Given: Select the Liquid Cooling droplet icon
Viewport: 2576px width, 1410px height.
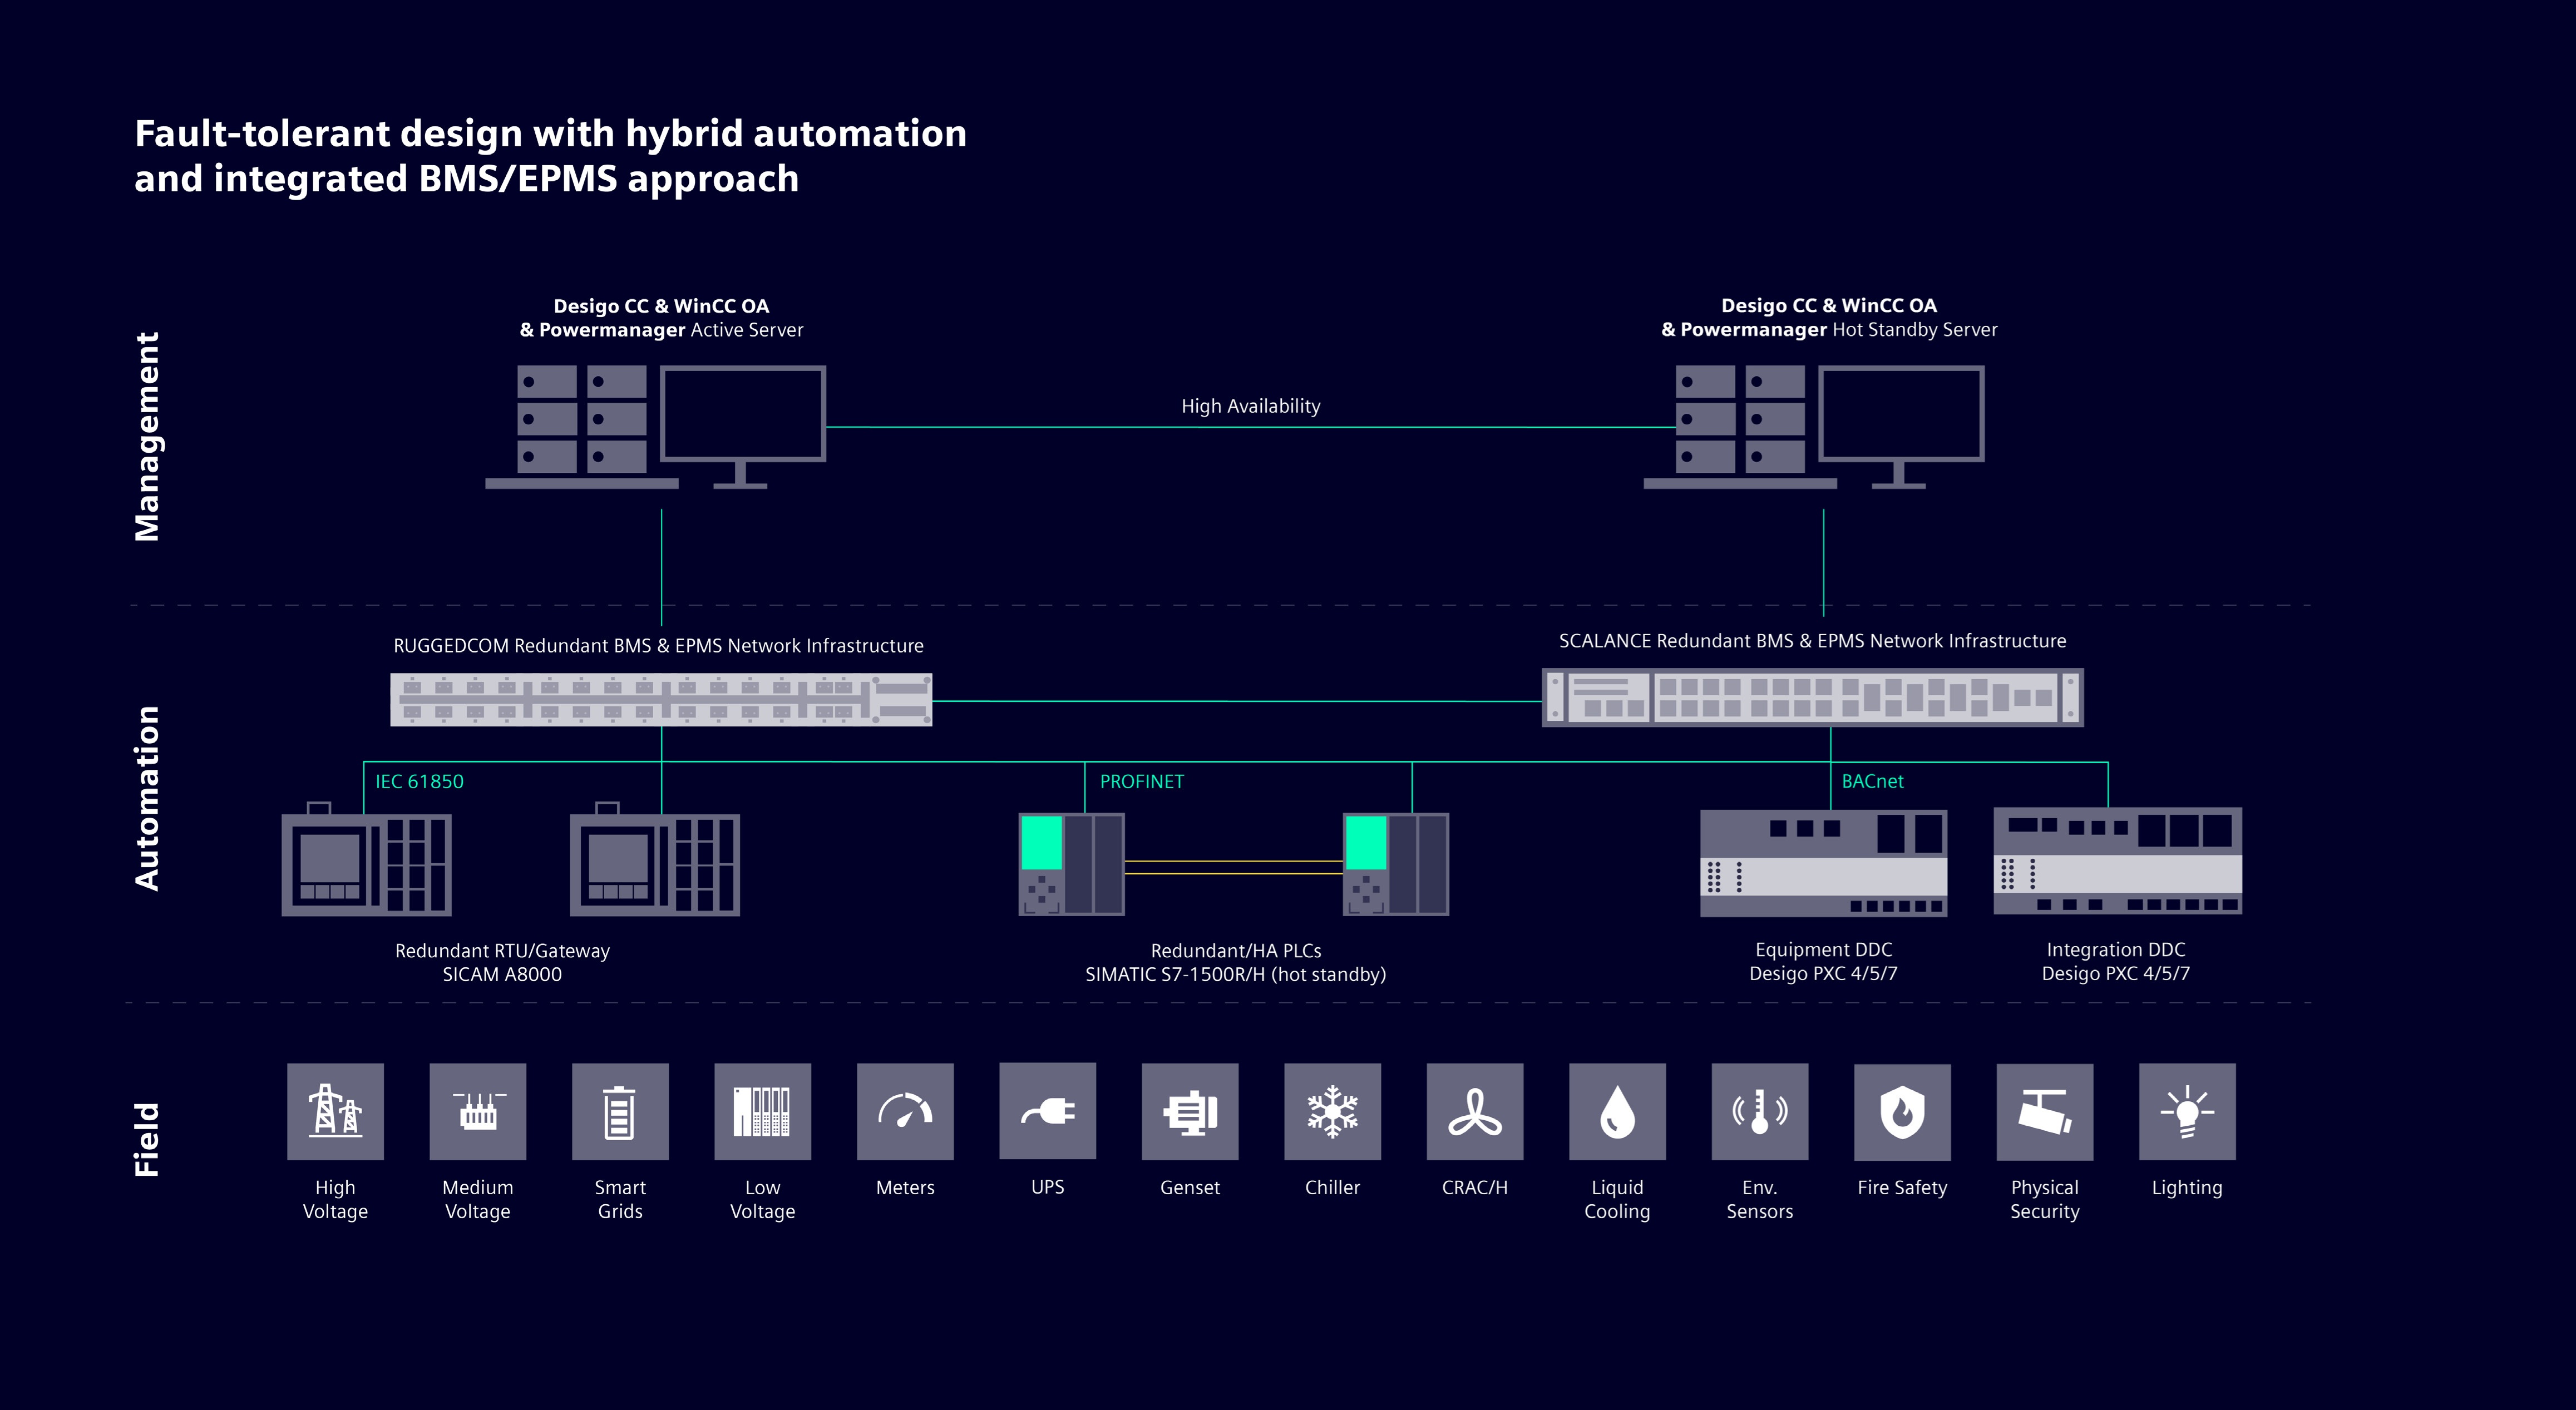Looking at the screenshot, I should [x=1618, y=1111].
